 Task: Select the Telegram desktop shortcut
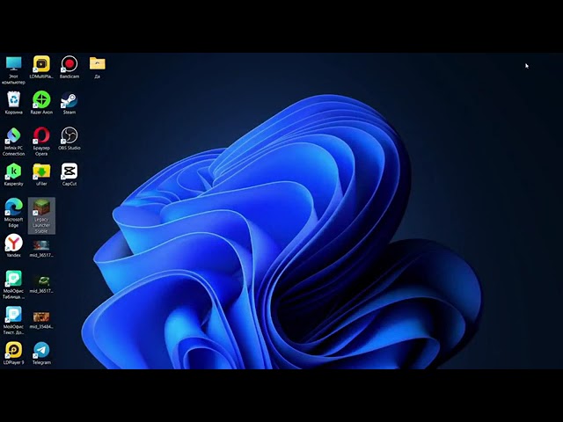pyautogui.click(x=41, y=353)
